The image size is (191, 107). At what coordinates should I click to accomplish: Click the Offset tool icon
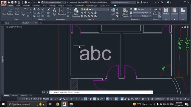point(48,16)
